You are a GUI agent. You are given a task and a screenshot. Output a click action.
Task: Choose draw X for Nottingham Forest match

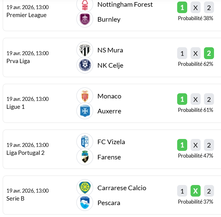coord(195,8)
